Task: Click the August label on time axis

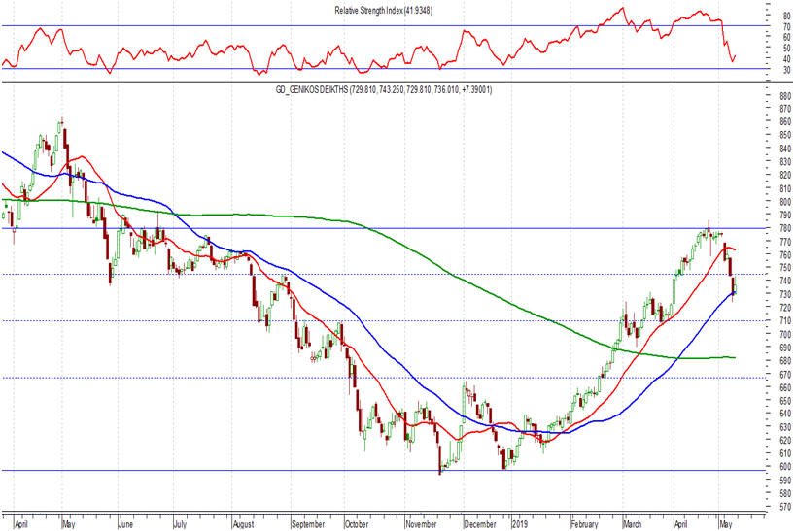Action: 244,524
